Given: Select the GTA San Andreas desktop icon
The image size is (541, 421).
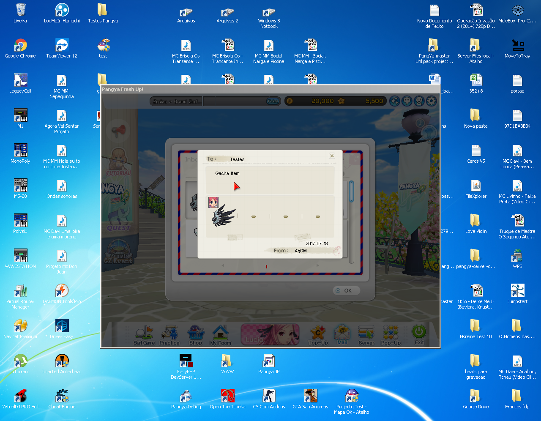Looking at the screenshot, I should coord(310,399).
